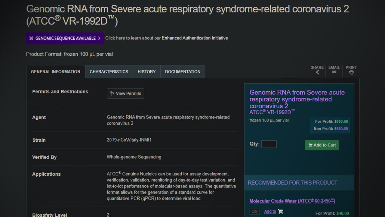
Task: Switch to the Documentation tab
Action: [x=183, y=72]
